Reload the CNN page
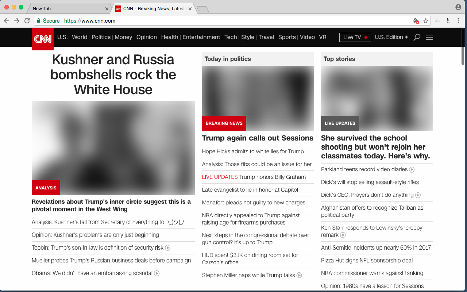 (x=27, y=21)
